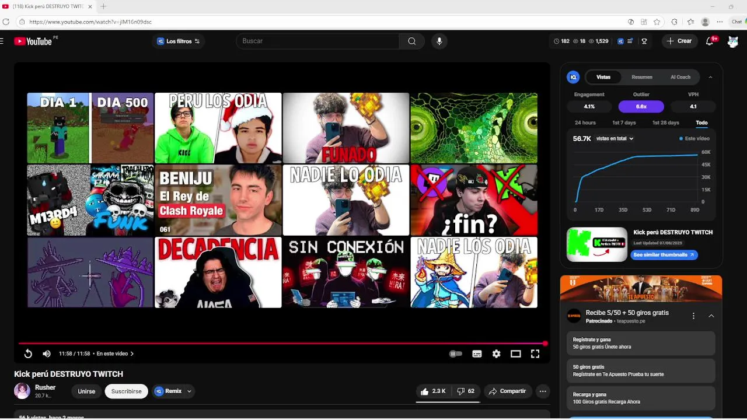Open 'SIN CONEXIÓN' endscreen thumbnail
The width and height of the screenshot is (747, 420).
[346, 272]
